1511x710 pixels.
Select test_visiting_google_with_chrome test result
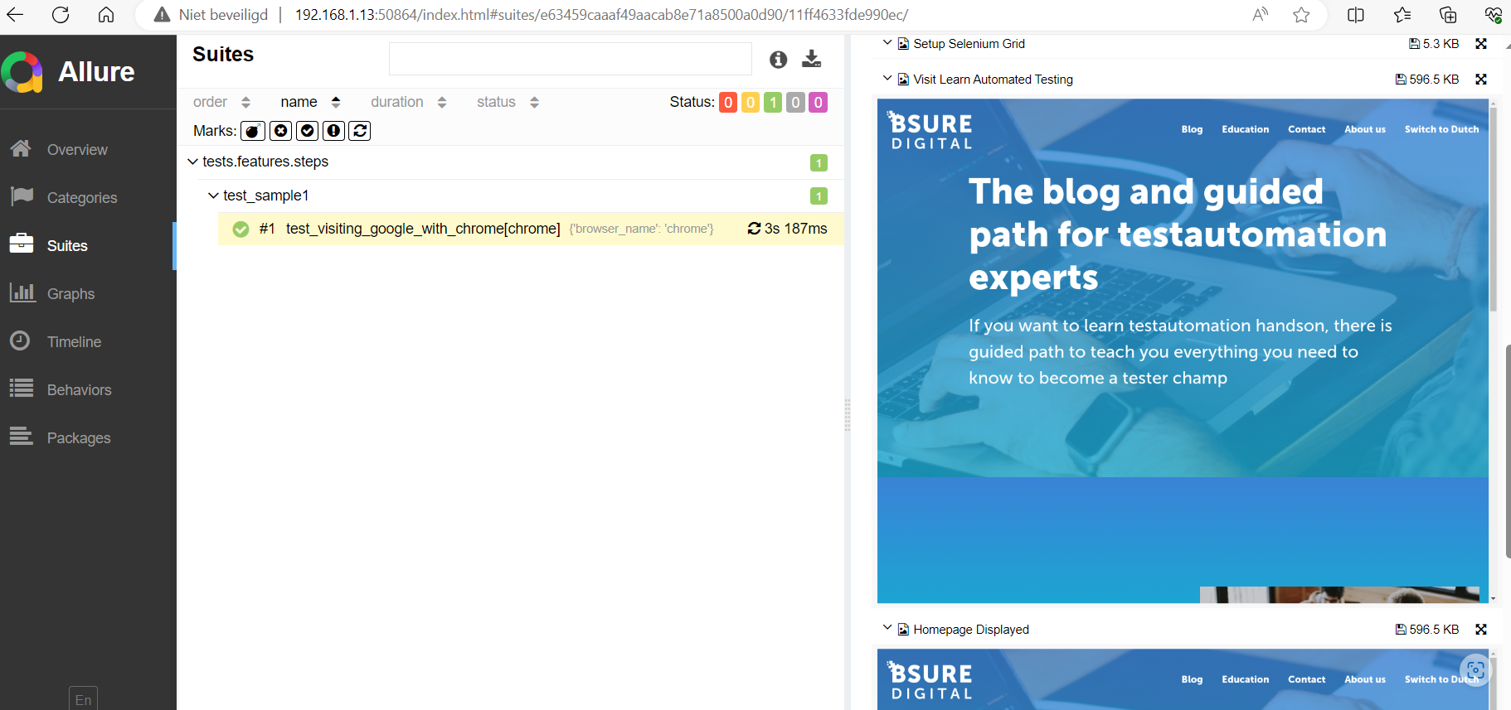(423, 229)
